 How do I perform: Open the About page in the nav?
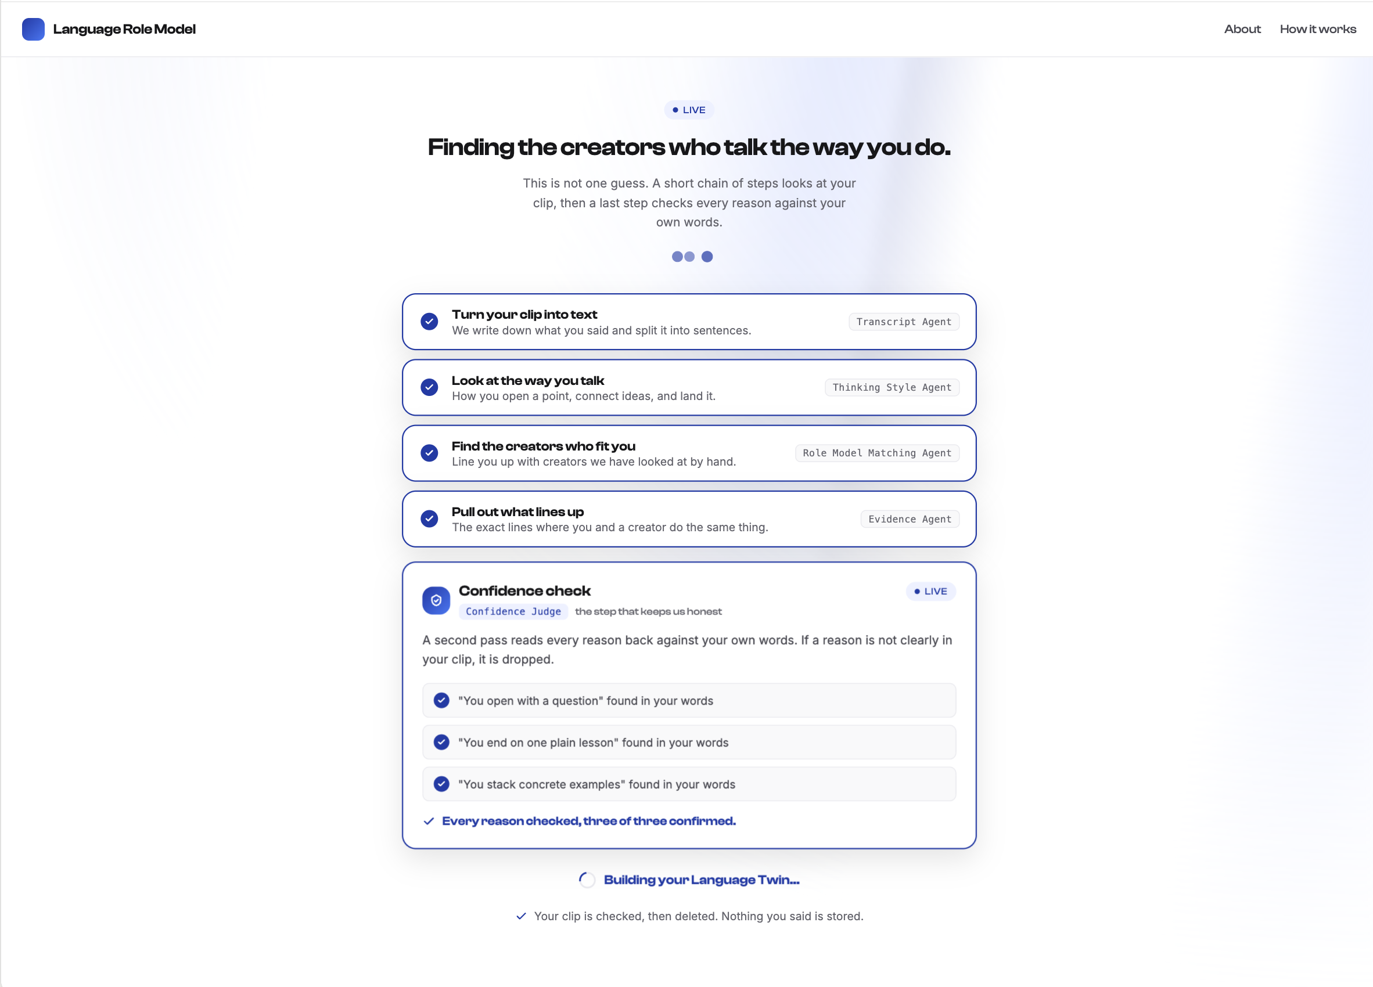tap(1242, 29)
